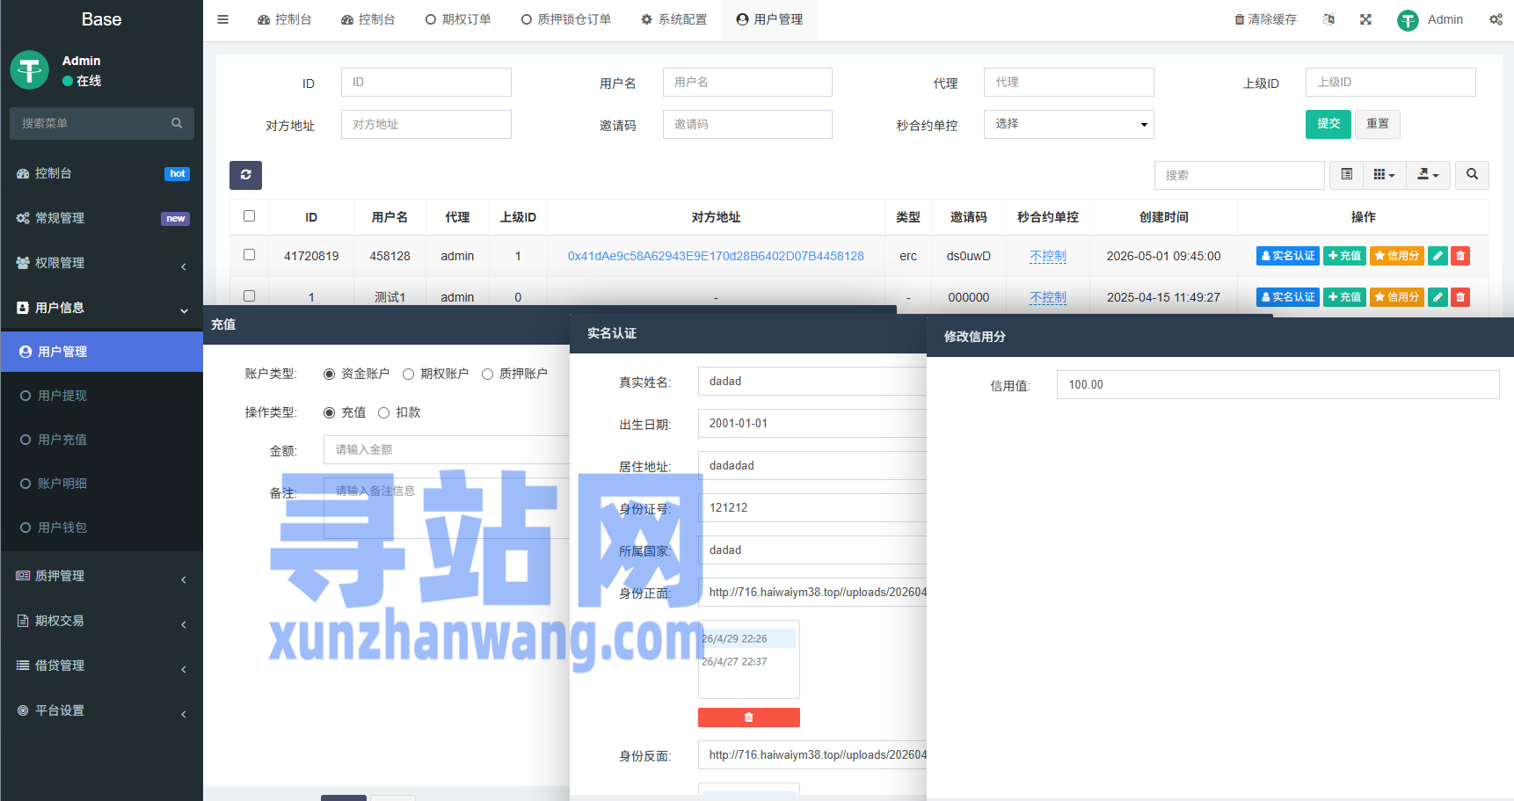1514x801 pixels.
Task: Select 质押账户 account type radio
Action: coord(487,374)
